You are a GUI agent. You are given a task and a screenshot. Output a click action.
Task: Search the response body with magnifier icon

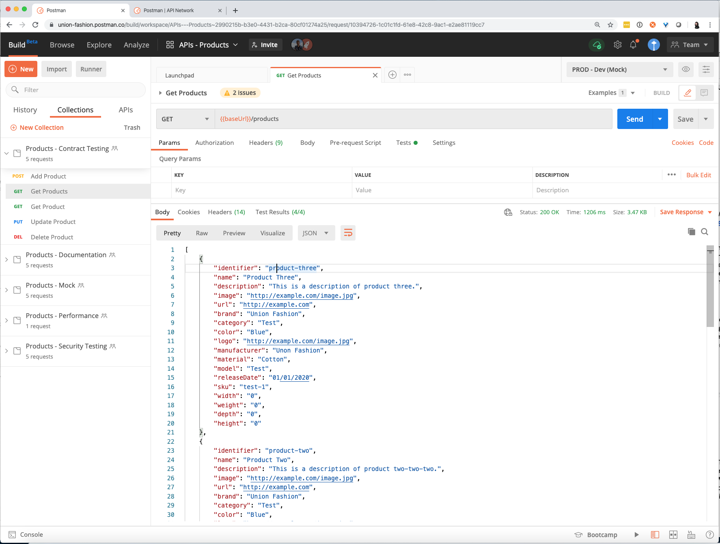tap(705, 232)
